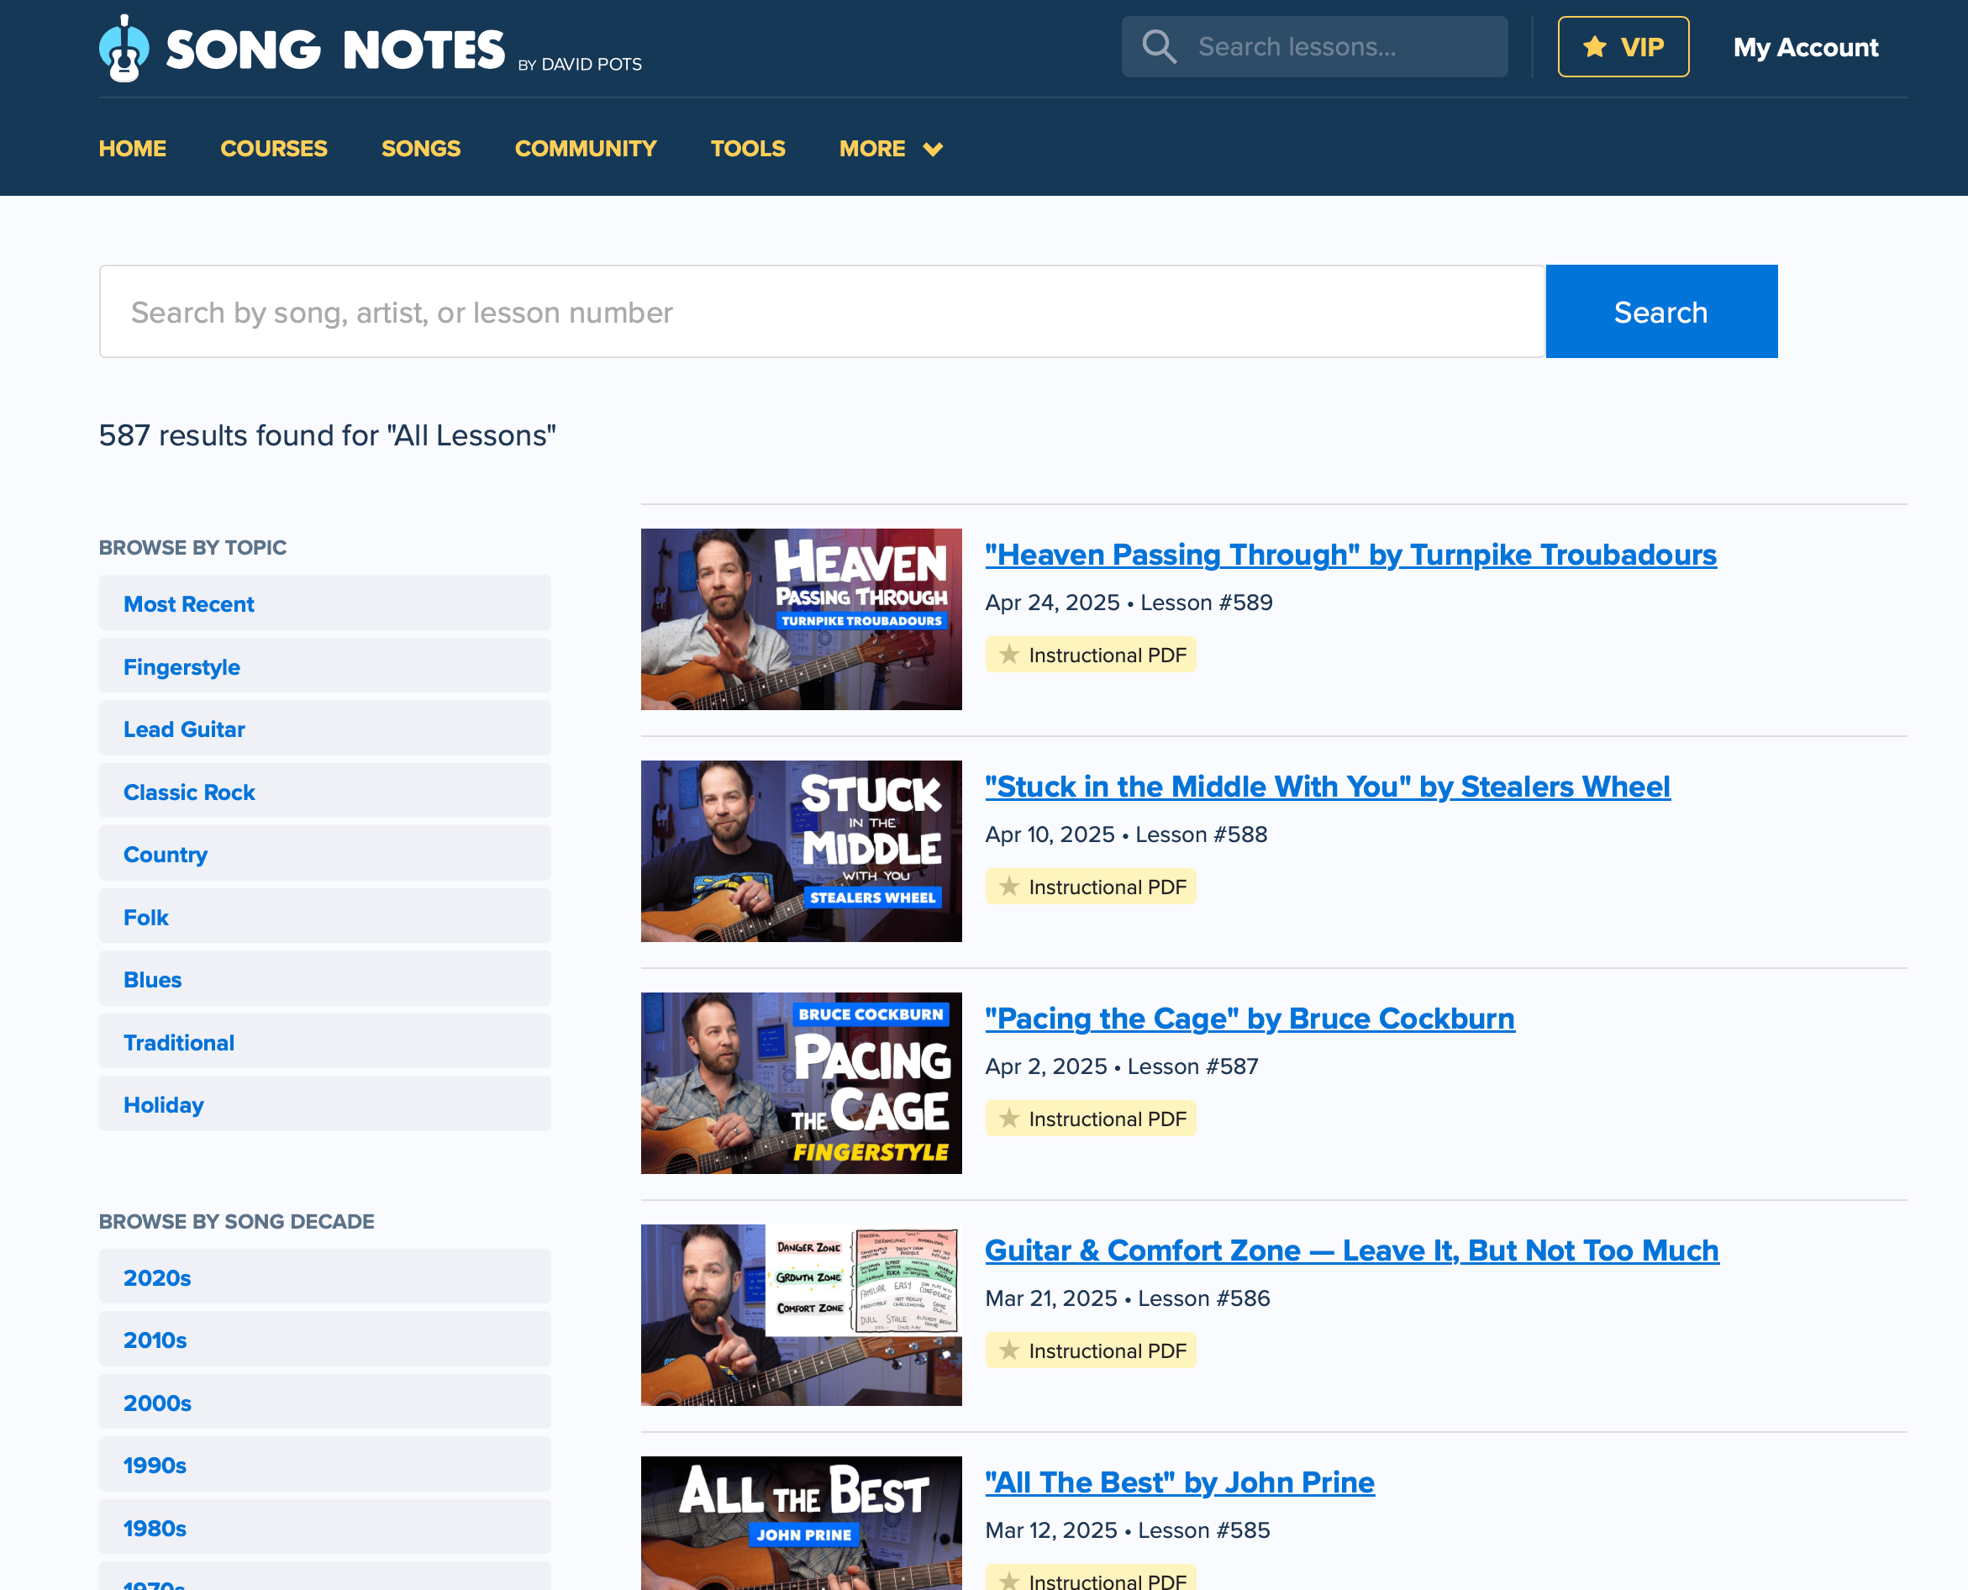
Task: Filter by the 2020s decade
Action: pos(325,1277)
